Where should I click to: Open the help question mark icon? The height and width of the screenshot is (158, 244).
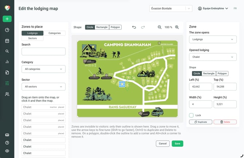point(7,143)
